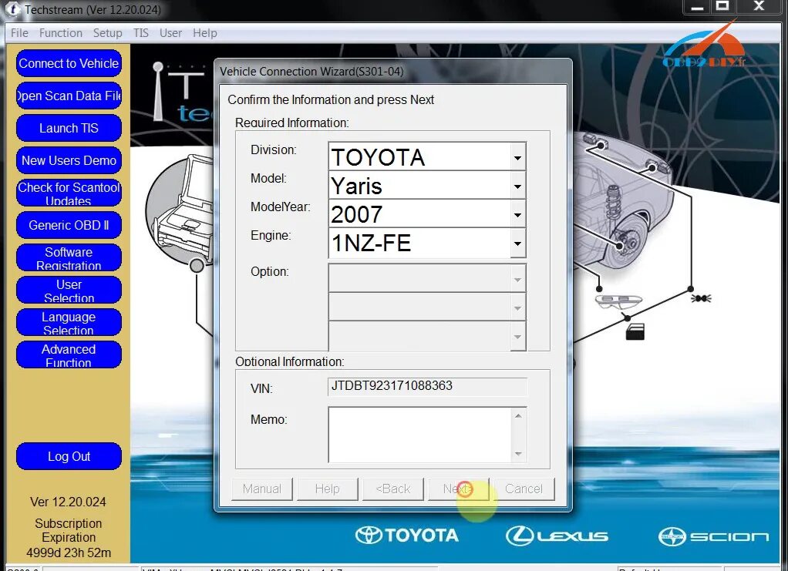This screenshot has width=788, height=571.
Task: Minimize the Techstream window
Action: coord(697,7)
